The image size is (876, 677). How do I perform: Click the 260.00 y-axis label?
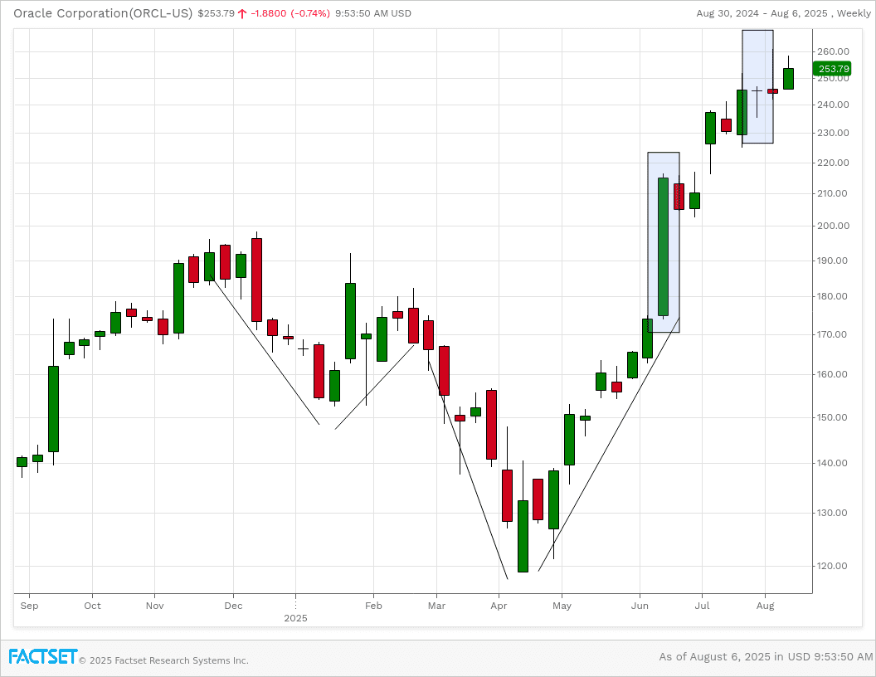833,52
